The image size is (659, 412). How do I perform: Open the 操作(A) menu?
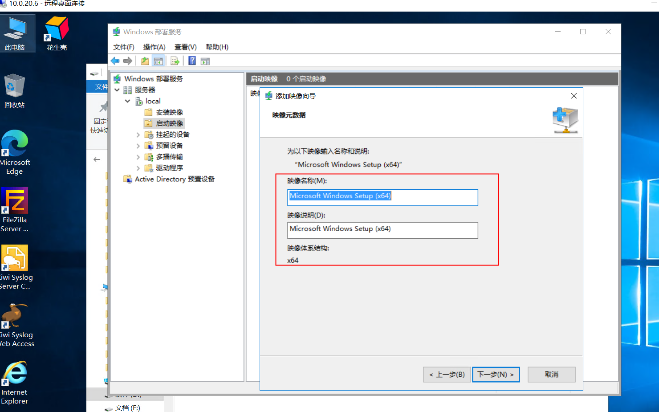point(154,47)
